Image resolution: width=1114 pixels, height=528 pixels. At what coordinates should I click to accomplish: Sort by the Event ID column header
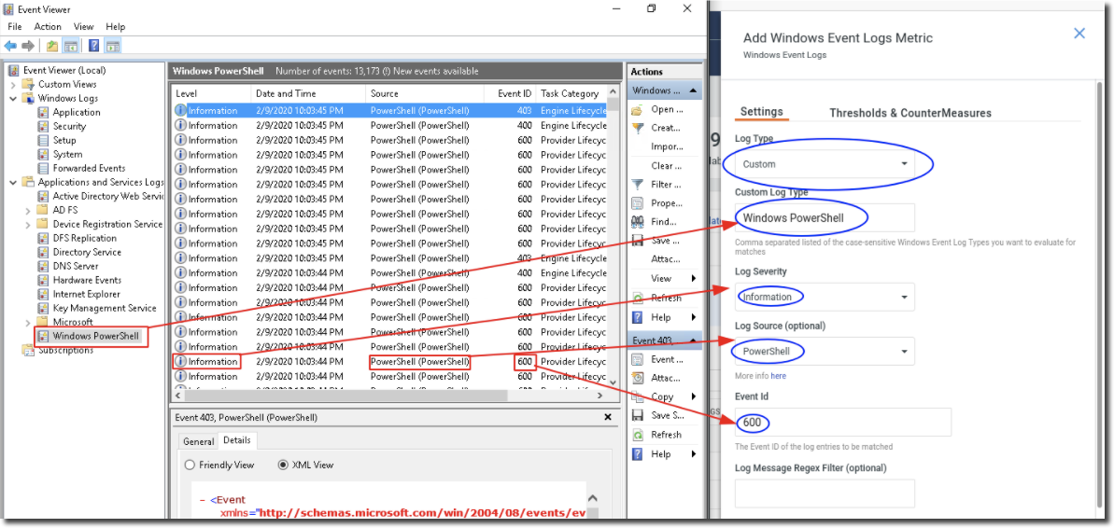click(510, 93)
